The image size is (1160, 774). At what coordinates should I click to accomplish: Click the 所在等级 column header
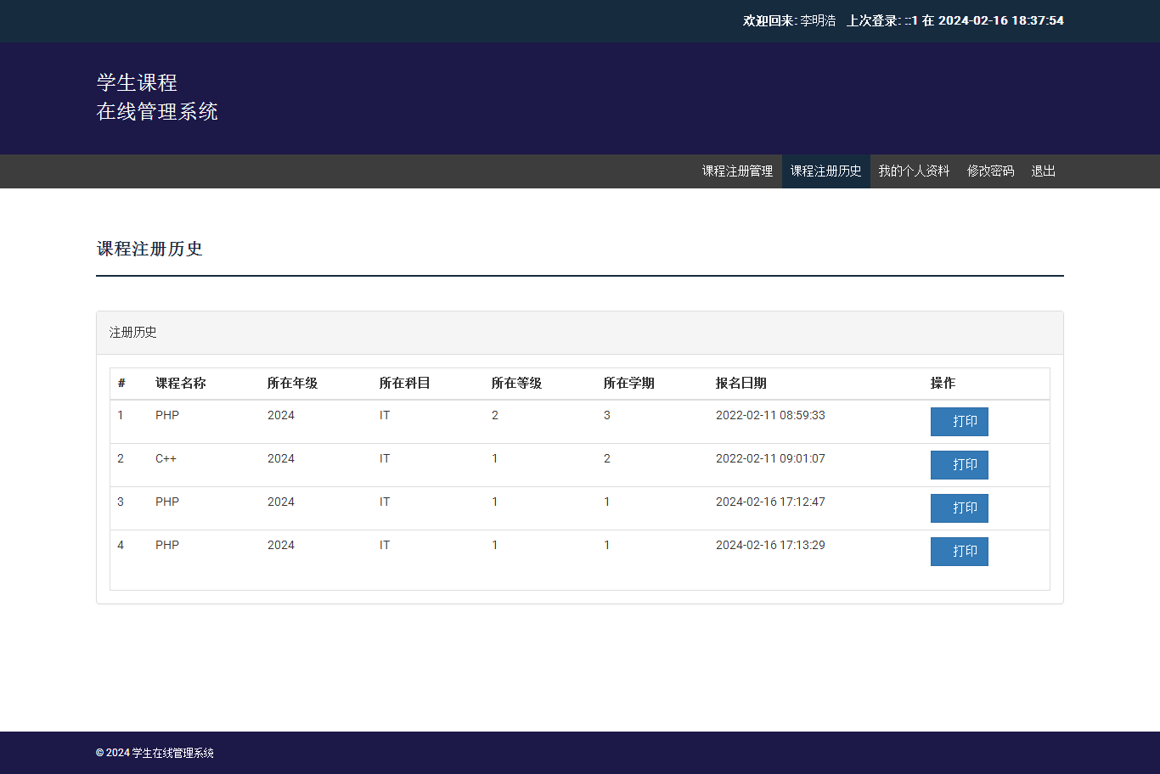[516, 384]
